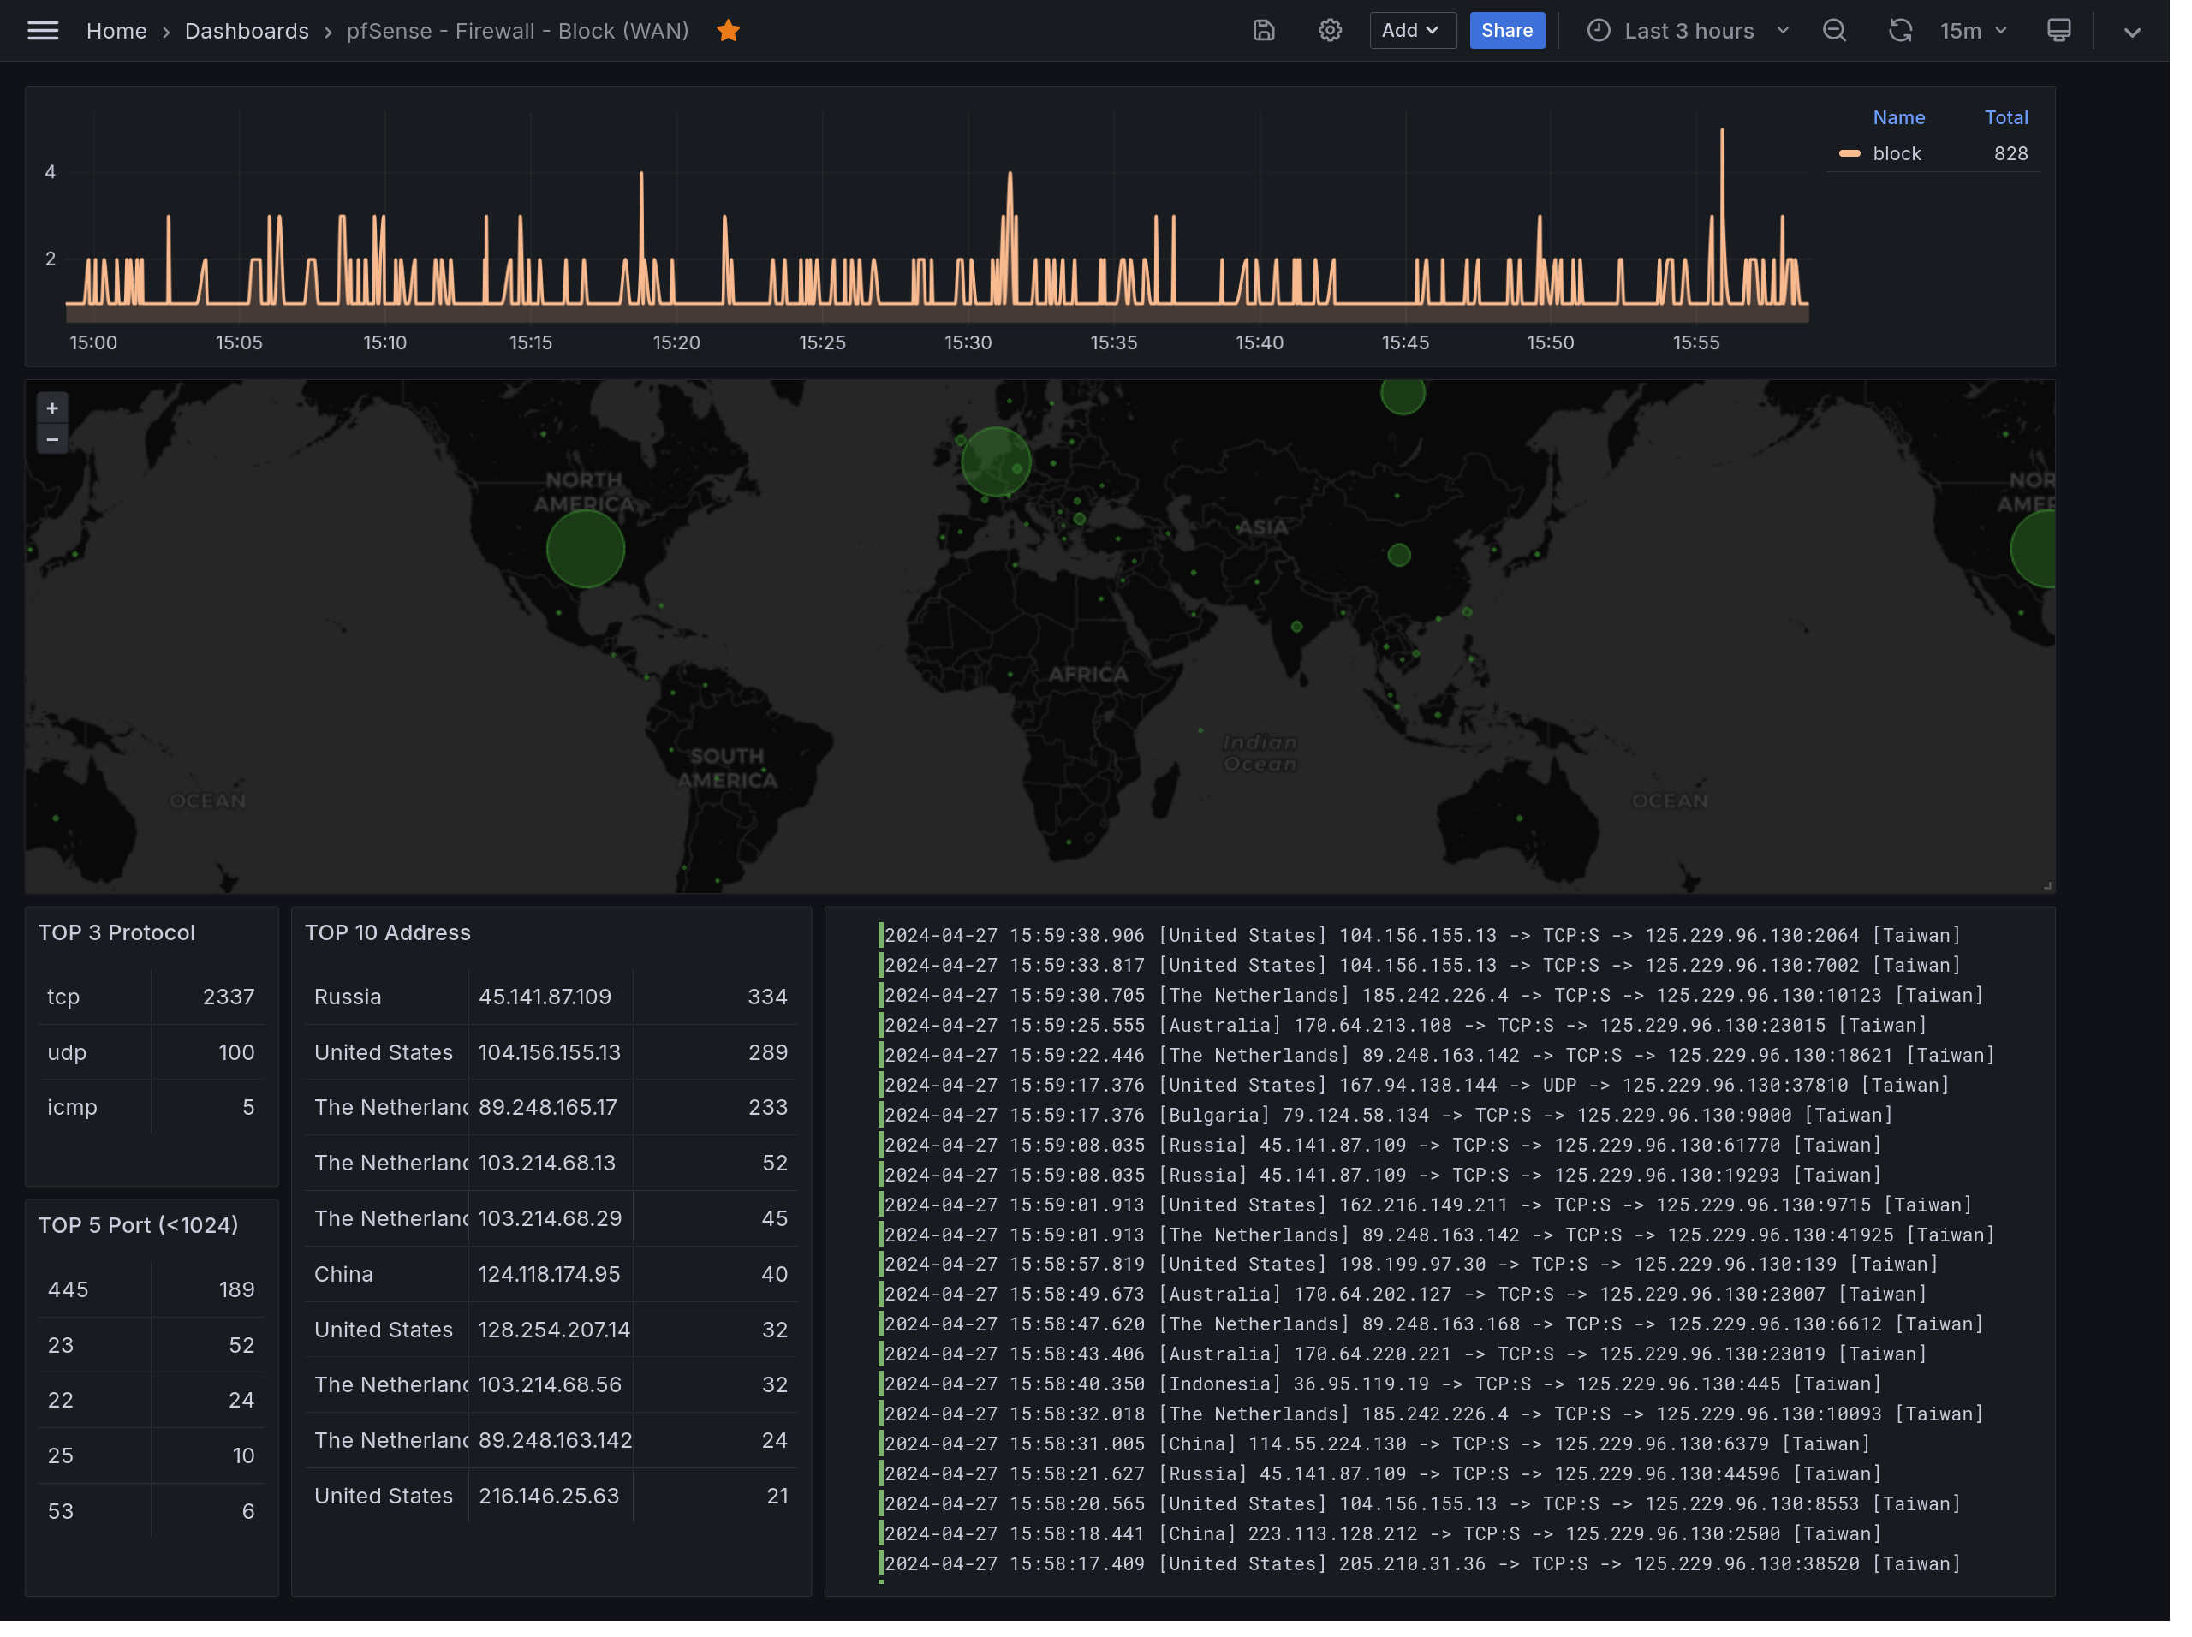The width and height of the screenshot is (2192, 1637).
Task: Click the Share button
Action: (x=1506, y=31)
